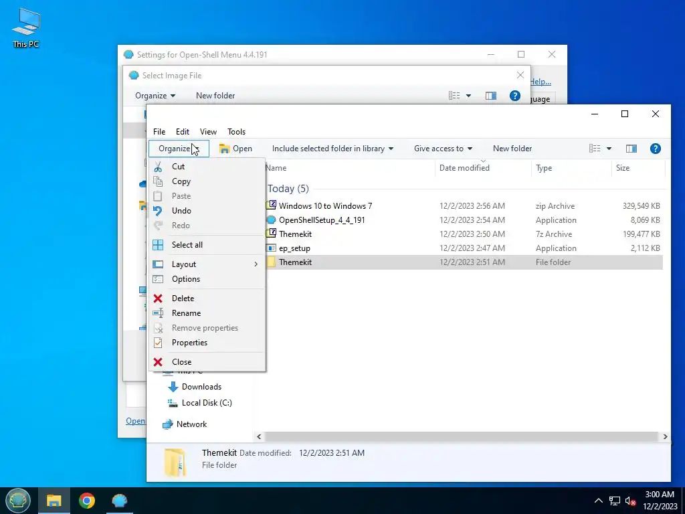Click New folder in front window toolbar

click(x=512, y=149)
